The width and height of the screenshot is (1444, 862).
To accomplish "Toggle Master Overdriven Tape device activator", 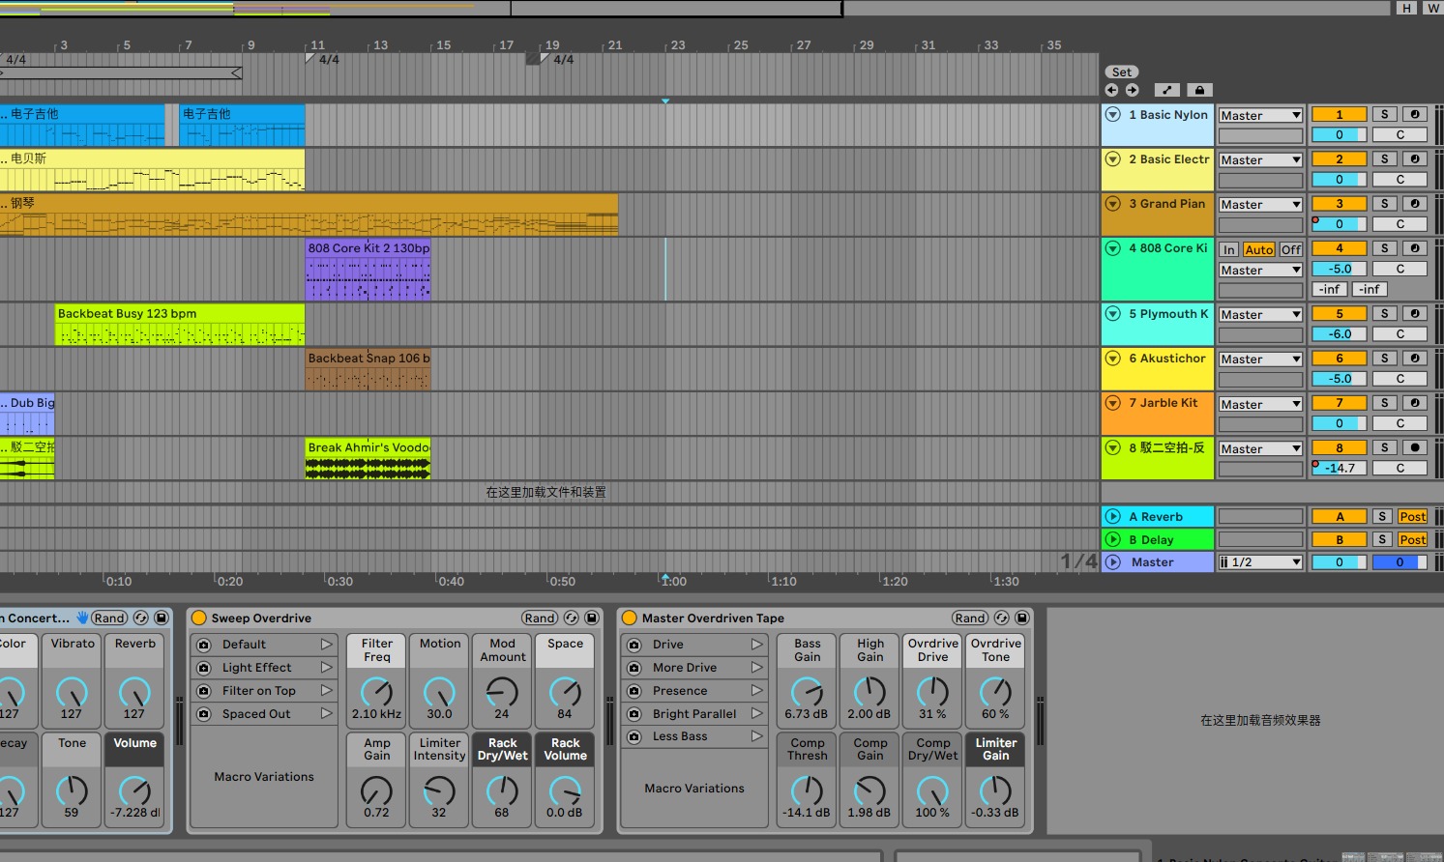I will [x=630, y=618].
